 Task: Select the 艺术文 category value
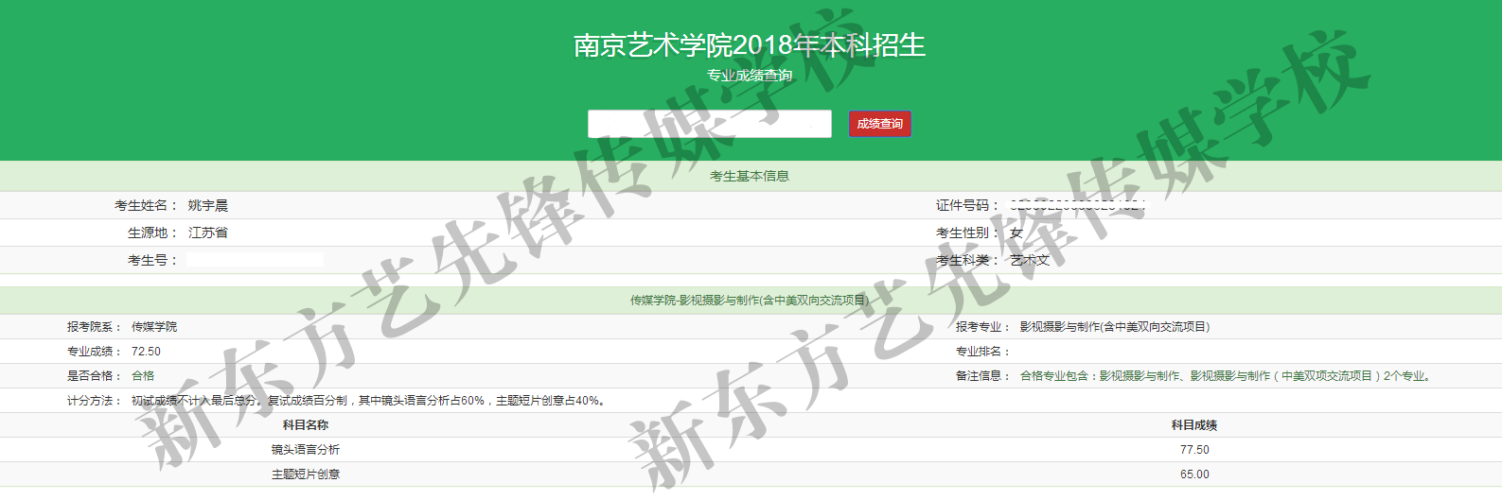(1030, 260)
